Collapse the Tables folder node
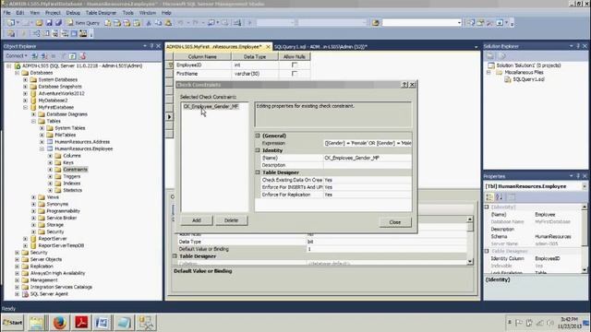591x332 pixels. (x=33, y=121)
